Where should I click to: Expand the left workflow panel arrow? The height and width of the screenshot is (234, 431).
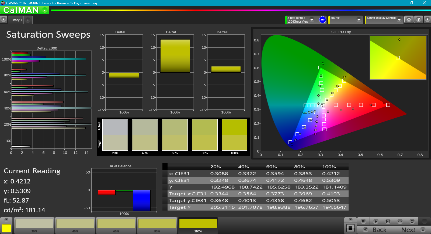[3, 20]
